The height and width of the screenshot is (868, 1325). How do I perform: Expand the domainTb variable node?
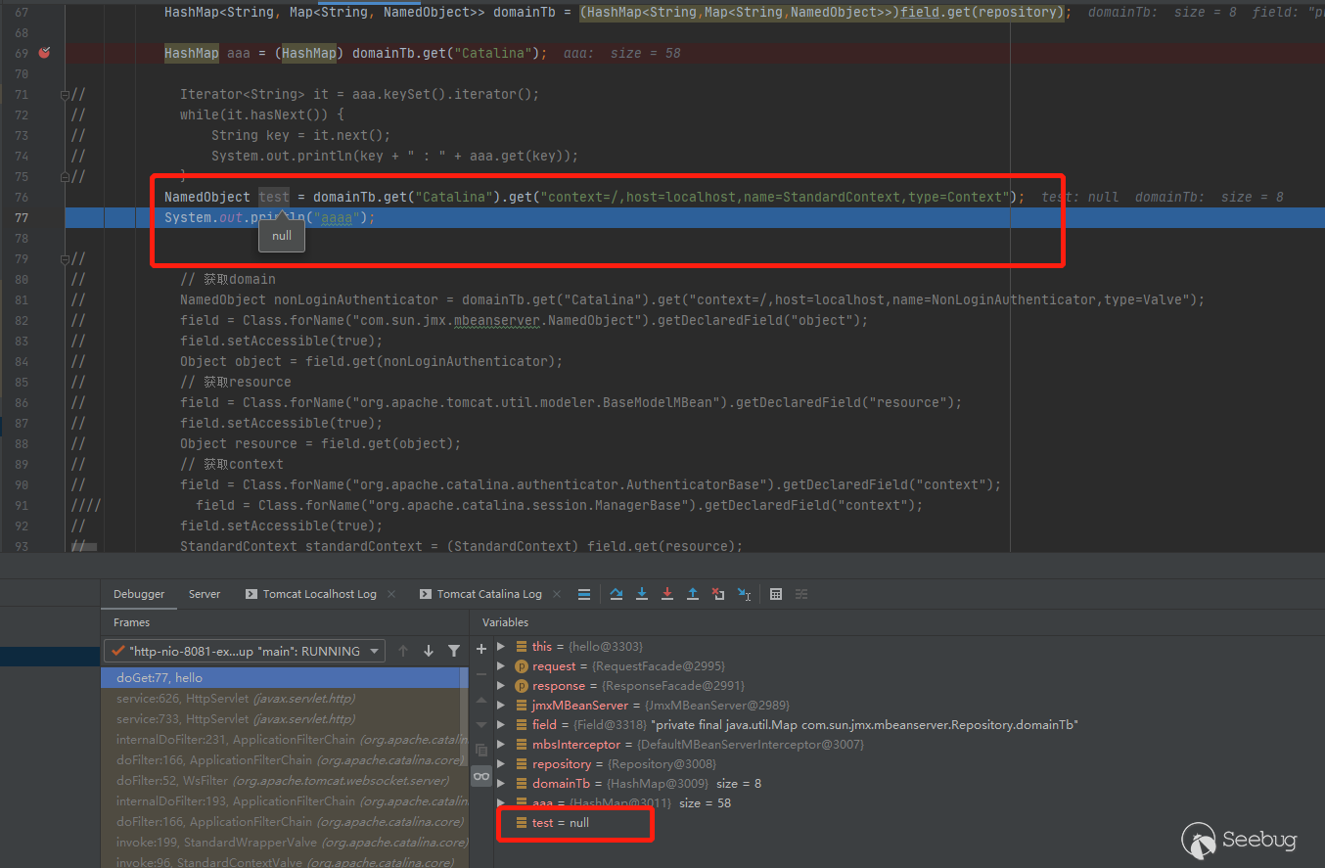pos(502,784)
